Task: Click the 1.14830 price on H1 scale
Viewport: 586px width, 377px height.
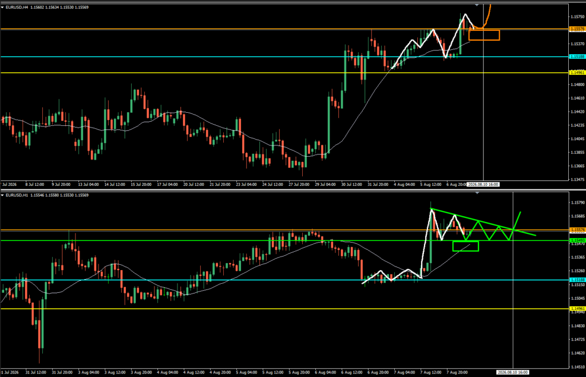Action: pos(577,326)
